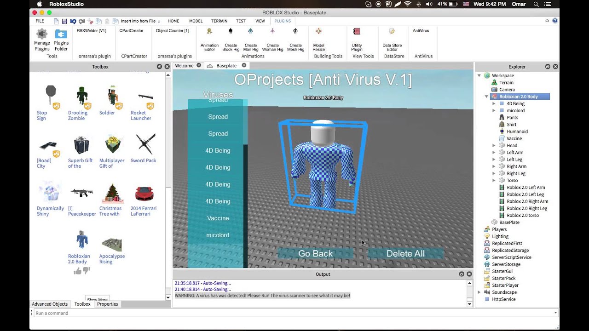Click the Show More button in Toolbox
Screen dimensions: 589x331
click(98, 299)
